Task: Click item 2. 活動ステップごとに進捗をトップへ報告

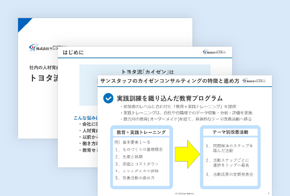Action: click(x=227, y=163)
